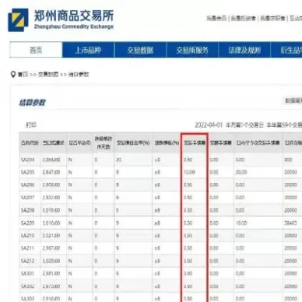
Task: Open the 上市品种 navigation tab
Action: [x=88, y=50]
